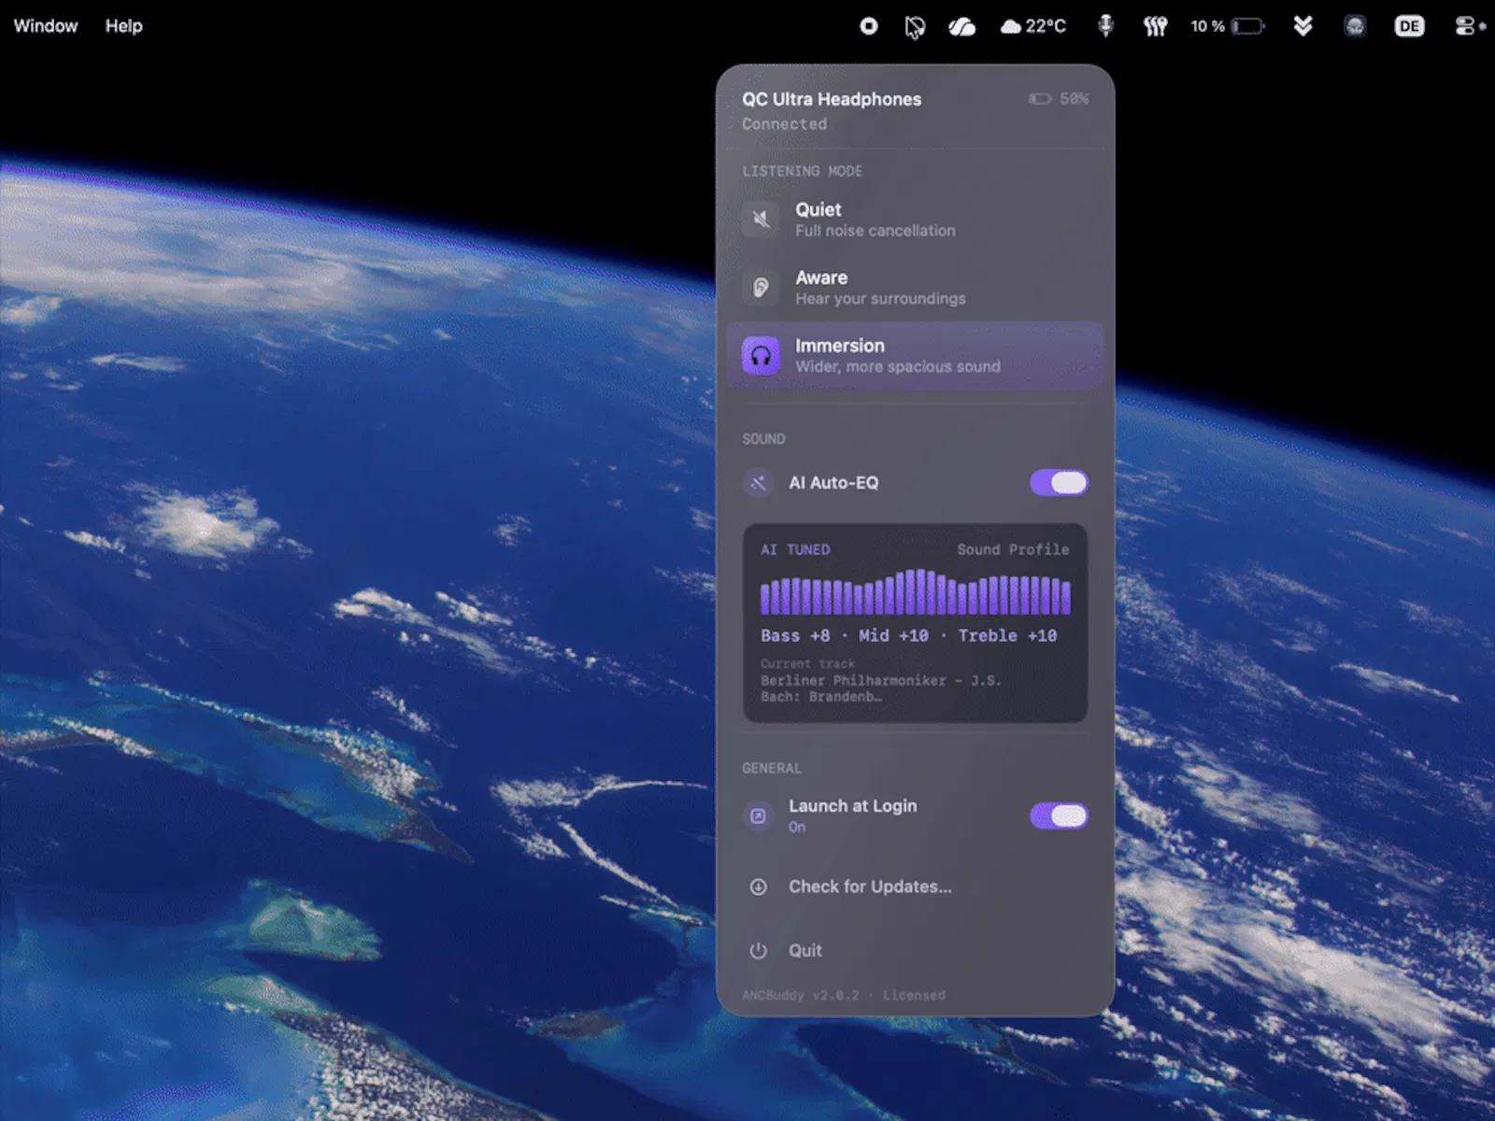1495x1121 pixels.
Task: Click the equalizer bars visualization
Action: 915,591
